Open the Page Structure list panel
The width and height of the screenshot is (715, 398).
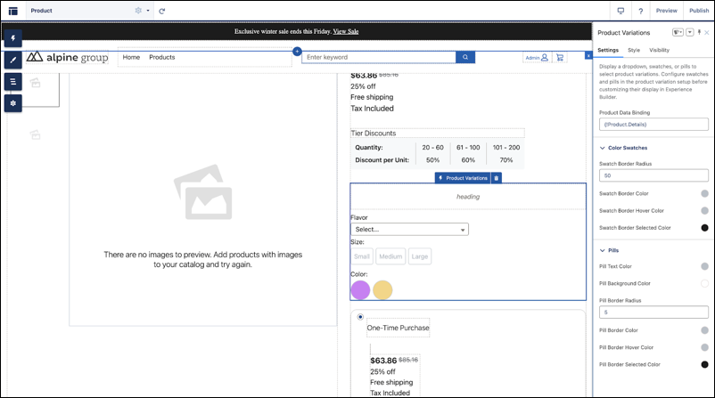(x=13, y=82)
